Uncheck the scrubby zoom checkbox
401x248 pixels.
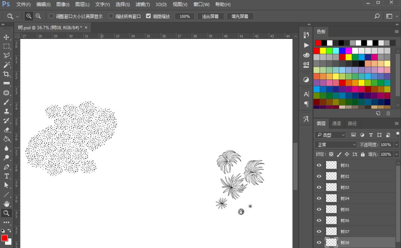click(148, 16)
